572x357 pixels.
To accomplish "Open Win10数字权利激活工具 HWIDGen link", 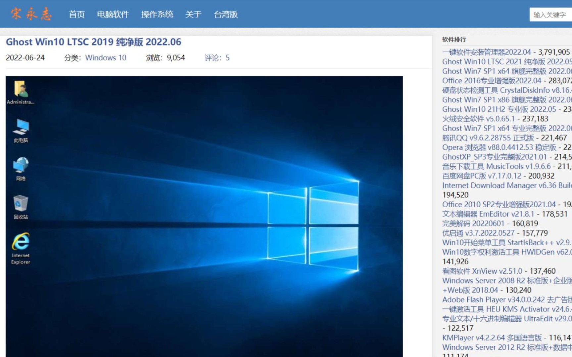I will (x=507, y=252).
